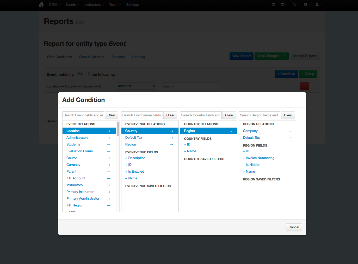The image size is (358, 264).
Task: Add Country Name field
Action: (x=190, y=151)
